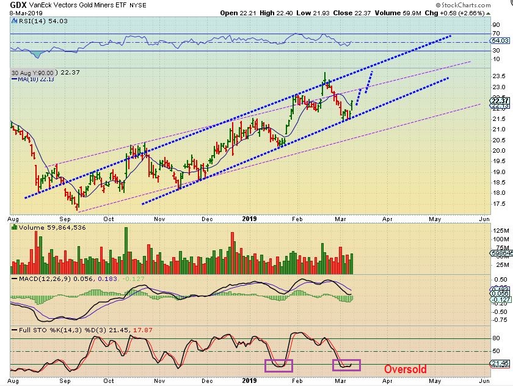Click 2019 label under the price panel
Screen dimensions: 513x386
tap(249, 219)
